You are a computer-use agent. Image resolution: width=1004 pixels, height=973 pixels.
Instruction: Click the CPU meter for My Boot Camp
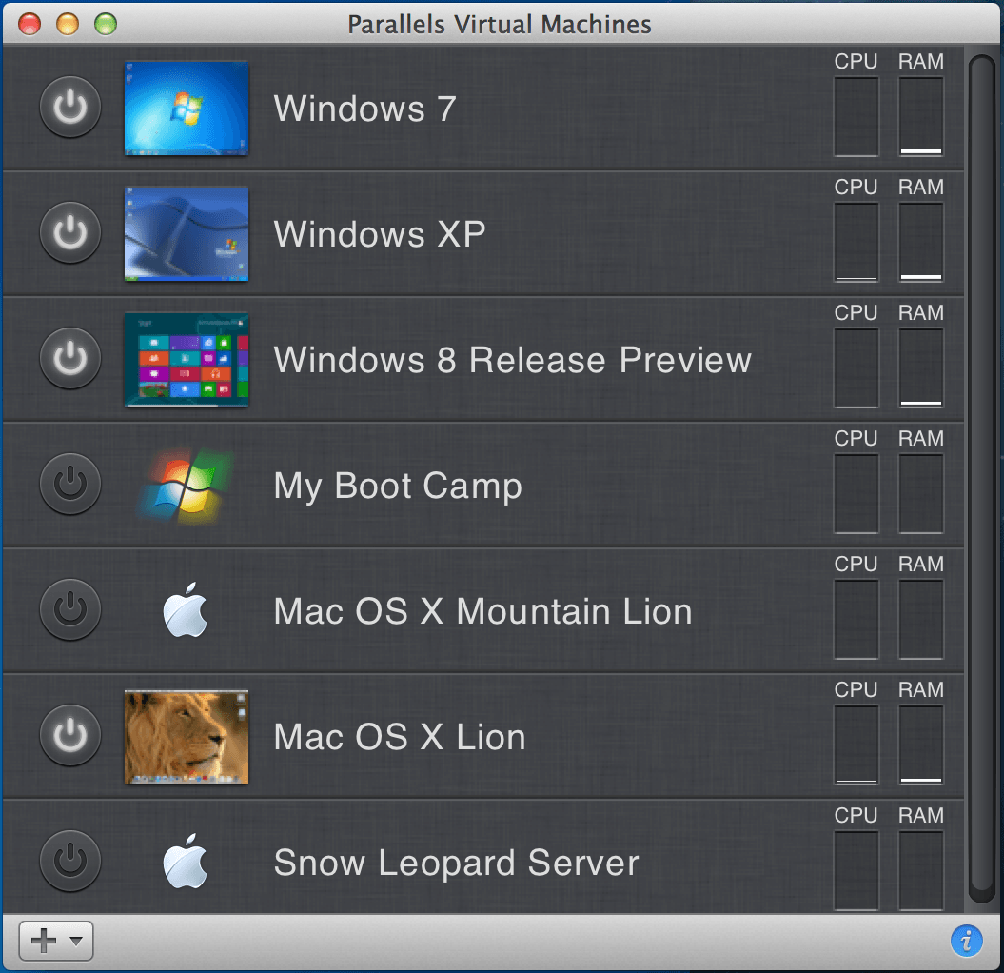coord(856,493)
